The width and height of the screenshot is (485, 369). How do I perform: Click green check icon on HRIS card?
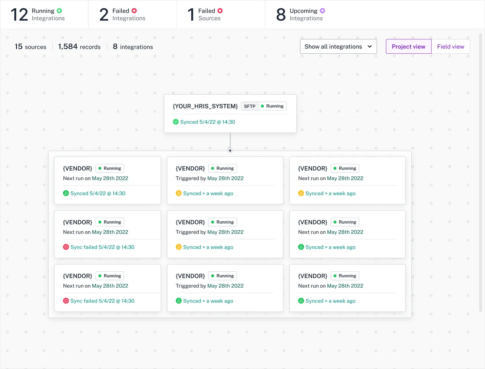(x=176, y=122)
